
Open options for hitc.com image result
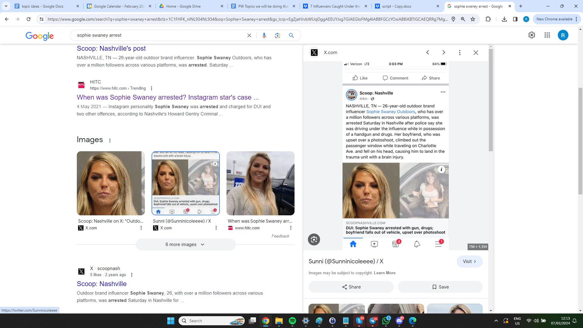(291, 228)
